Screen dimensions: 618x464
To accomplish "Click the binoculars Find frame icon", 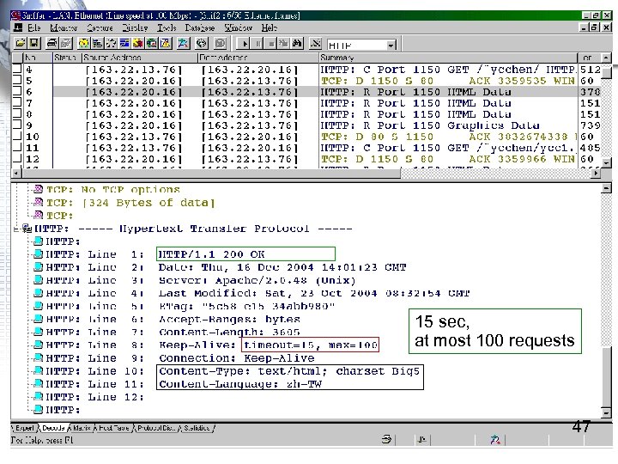I will [x=297, y=43].
